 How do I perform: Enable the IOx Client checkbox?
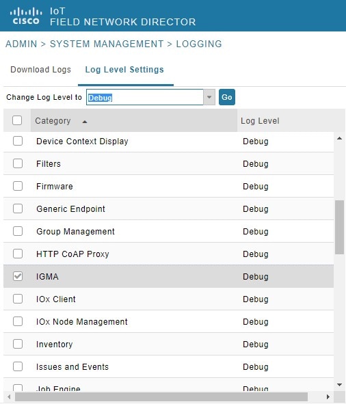click(18, 299)
